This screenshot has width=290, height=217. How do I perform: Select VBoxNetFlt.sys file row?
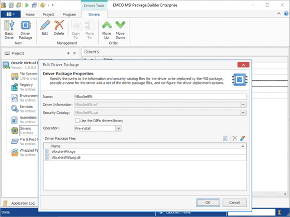[145, 152]
